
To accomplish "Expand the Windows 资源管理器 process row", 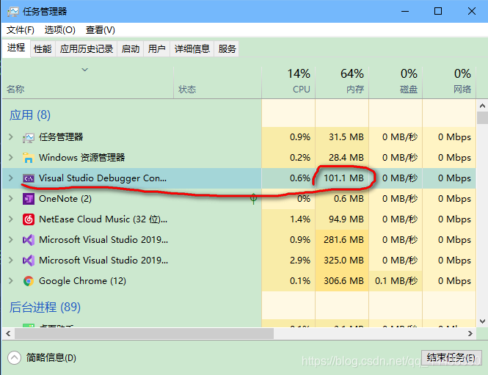I will tap(11, 158).
